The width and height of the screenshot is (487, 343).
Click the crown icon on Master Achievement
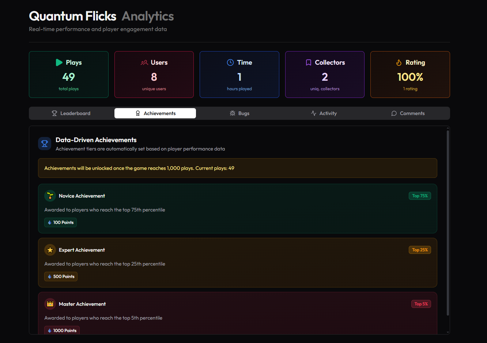point(50,304)
